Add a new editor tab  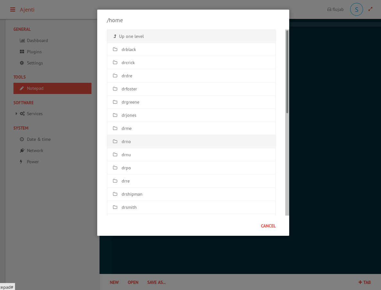coord(365,282)
